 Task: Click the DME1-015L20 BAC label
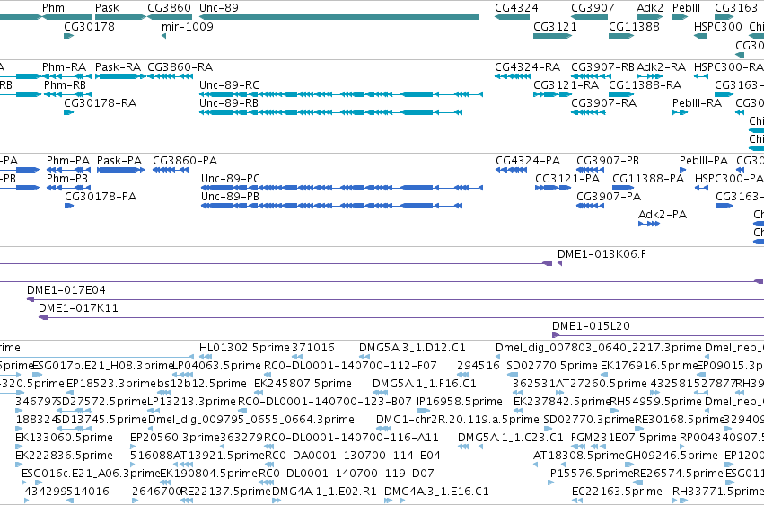pos(591,326)
